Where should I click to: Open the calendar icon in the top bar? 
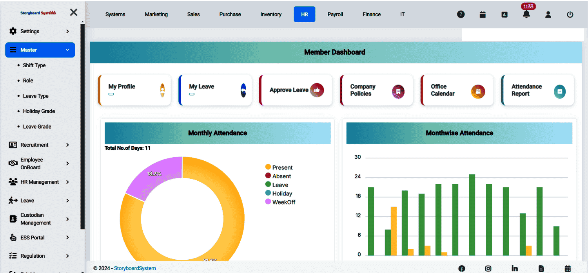pos(482,14)
